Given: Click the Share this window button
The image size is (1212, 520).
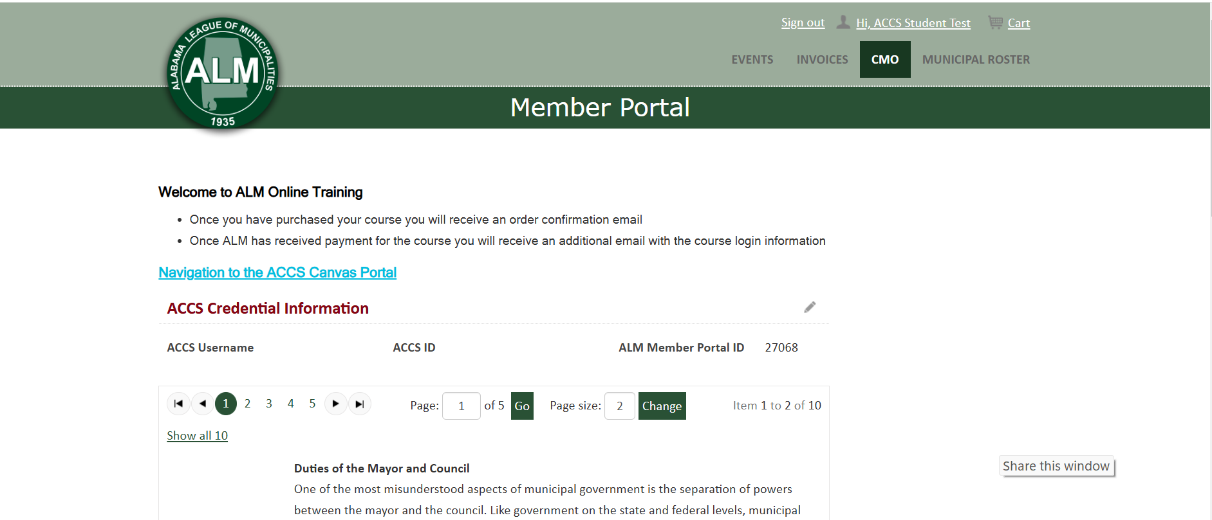Looking at the screenshot, I should click(1056, 466).
